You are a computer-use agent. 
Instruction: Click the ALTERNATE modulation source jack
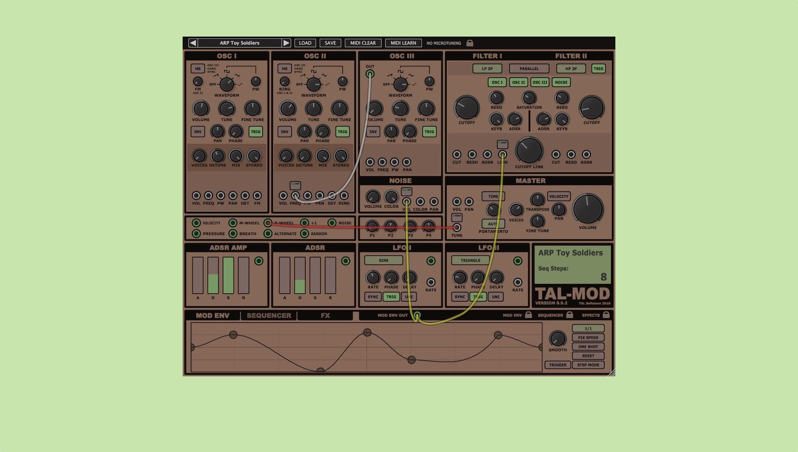268,233
